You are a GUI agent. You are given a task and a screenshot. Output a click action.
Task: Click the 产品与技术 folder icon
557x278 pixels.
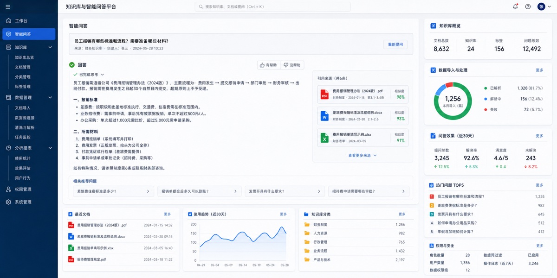(307, 260)
